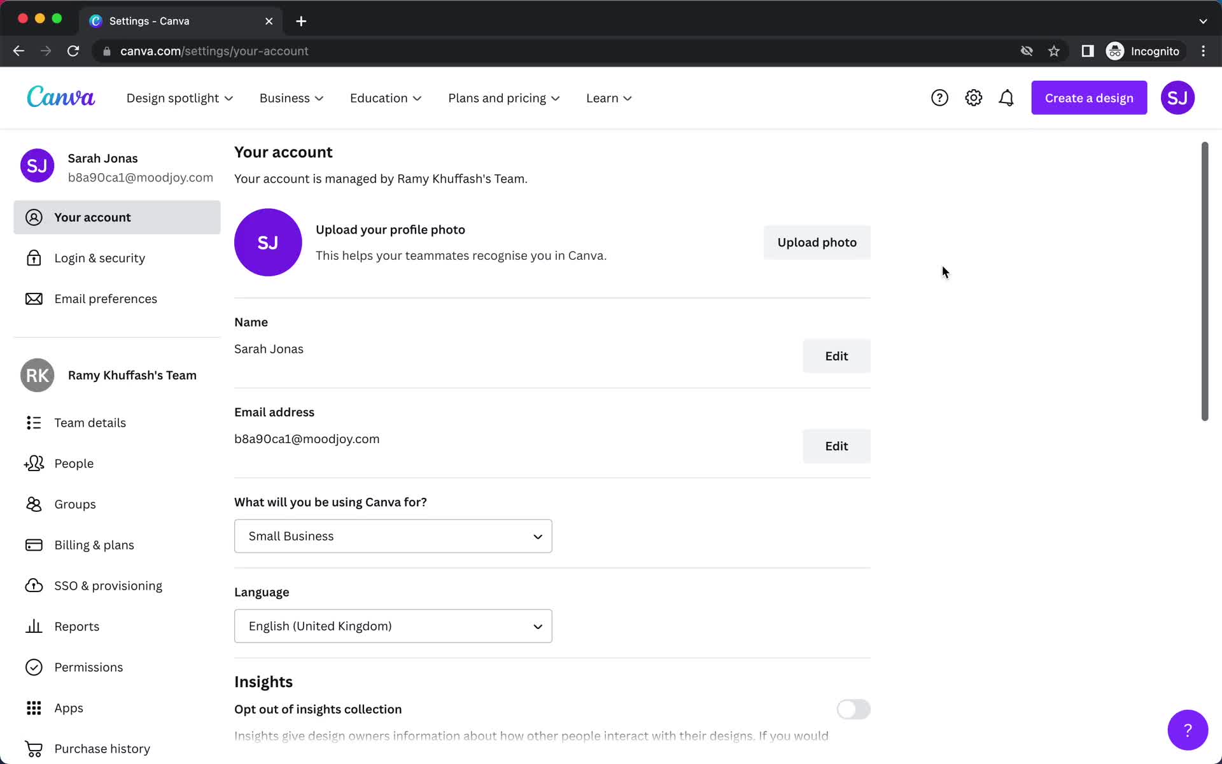Screen dimensions: 1222x764
Task: Click Incognito profile indicator
Action: point(1144,51)
